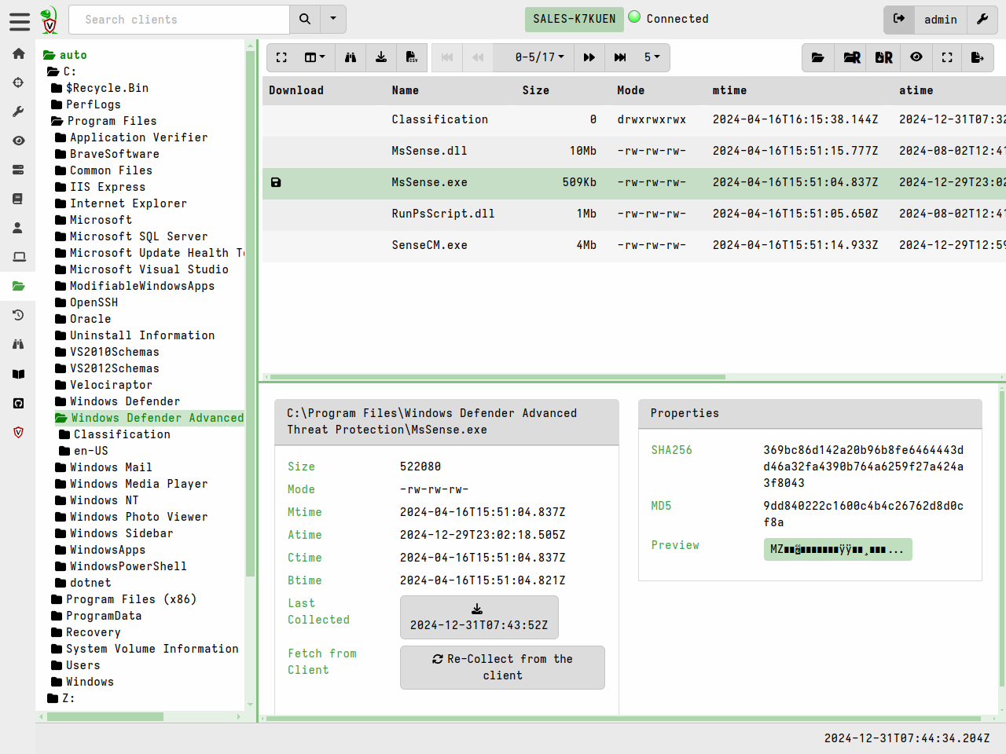Image resolution: width=1006 pixels, height=754 pixels.
Task: Click the download icon in table toolbar
Action: 381,57
